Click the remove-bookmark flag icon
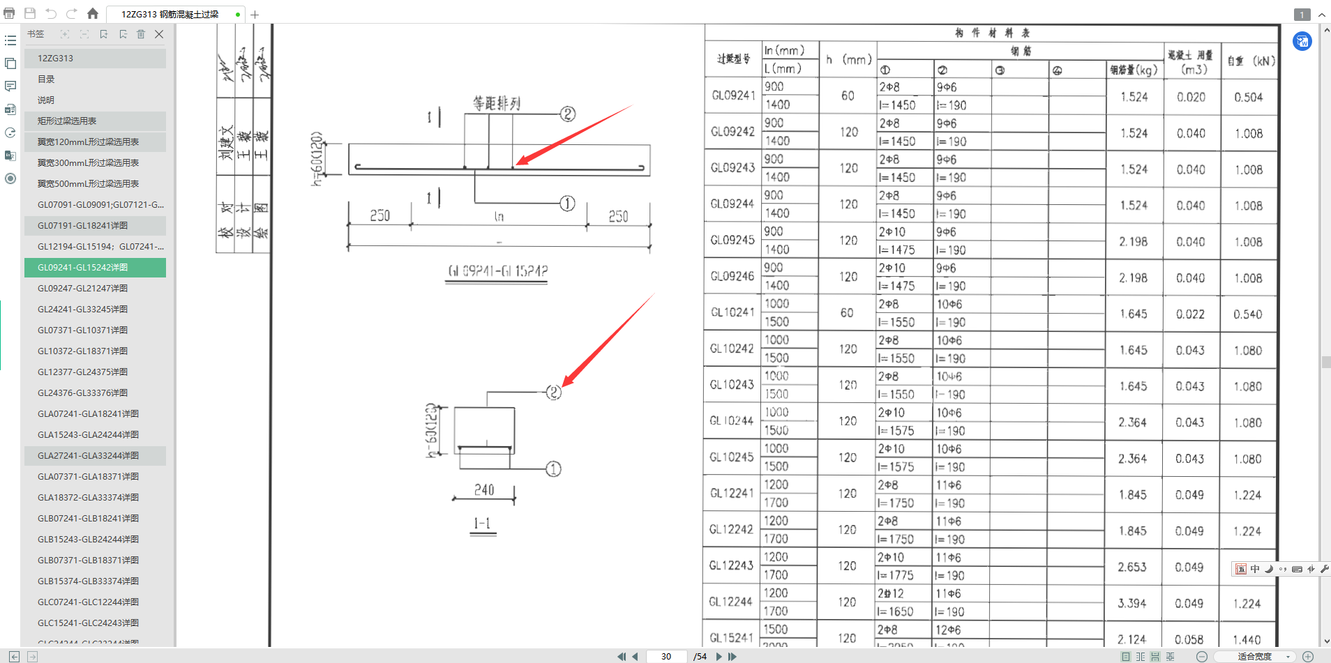Image resolution: width=1331 pixels, height=663 pixels. 123,34
